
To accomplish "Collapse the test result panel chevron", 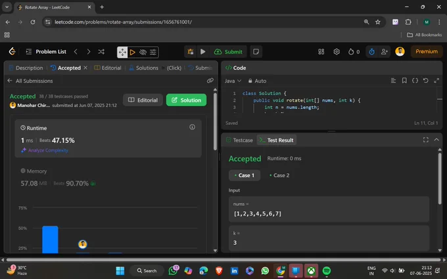I will [436, 140].
